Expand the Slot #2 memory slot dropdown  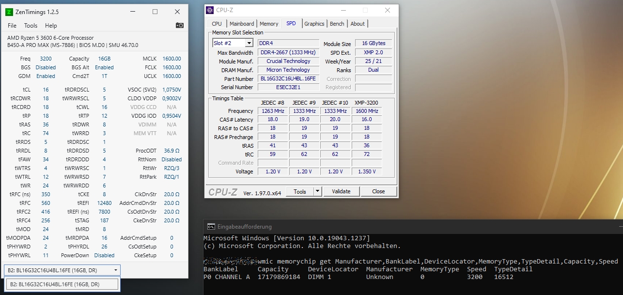pyautogui.click(x=249, y=43)
